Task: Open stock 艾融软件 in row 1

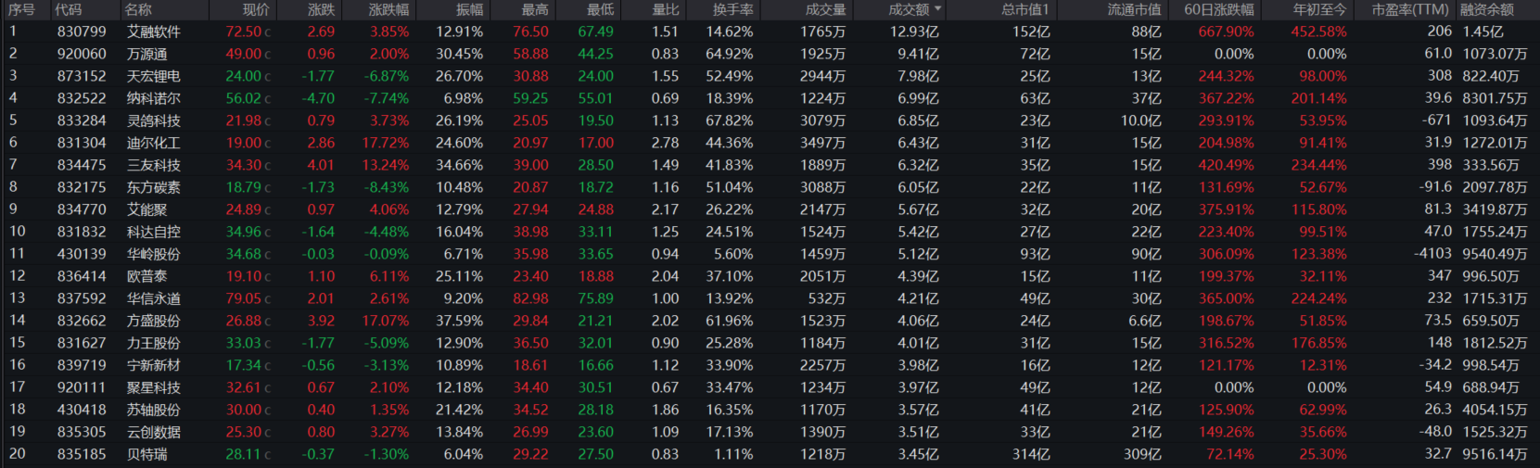Action: click(154, 32)
